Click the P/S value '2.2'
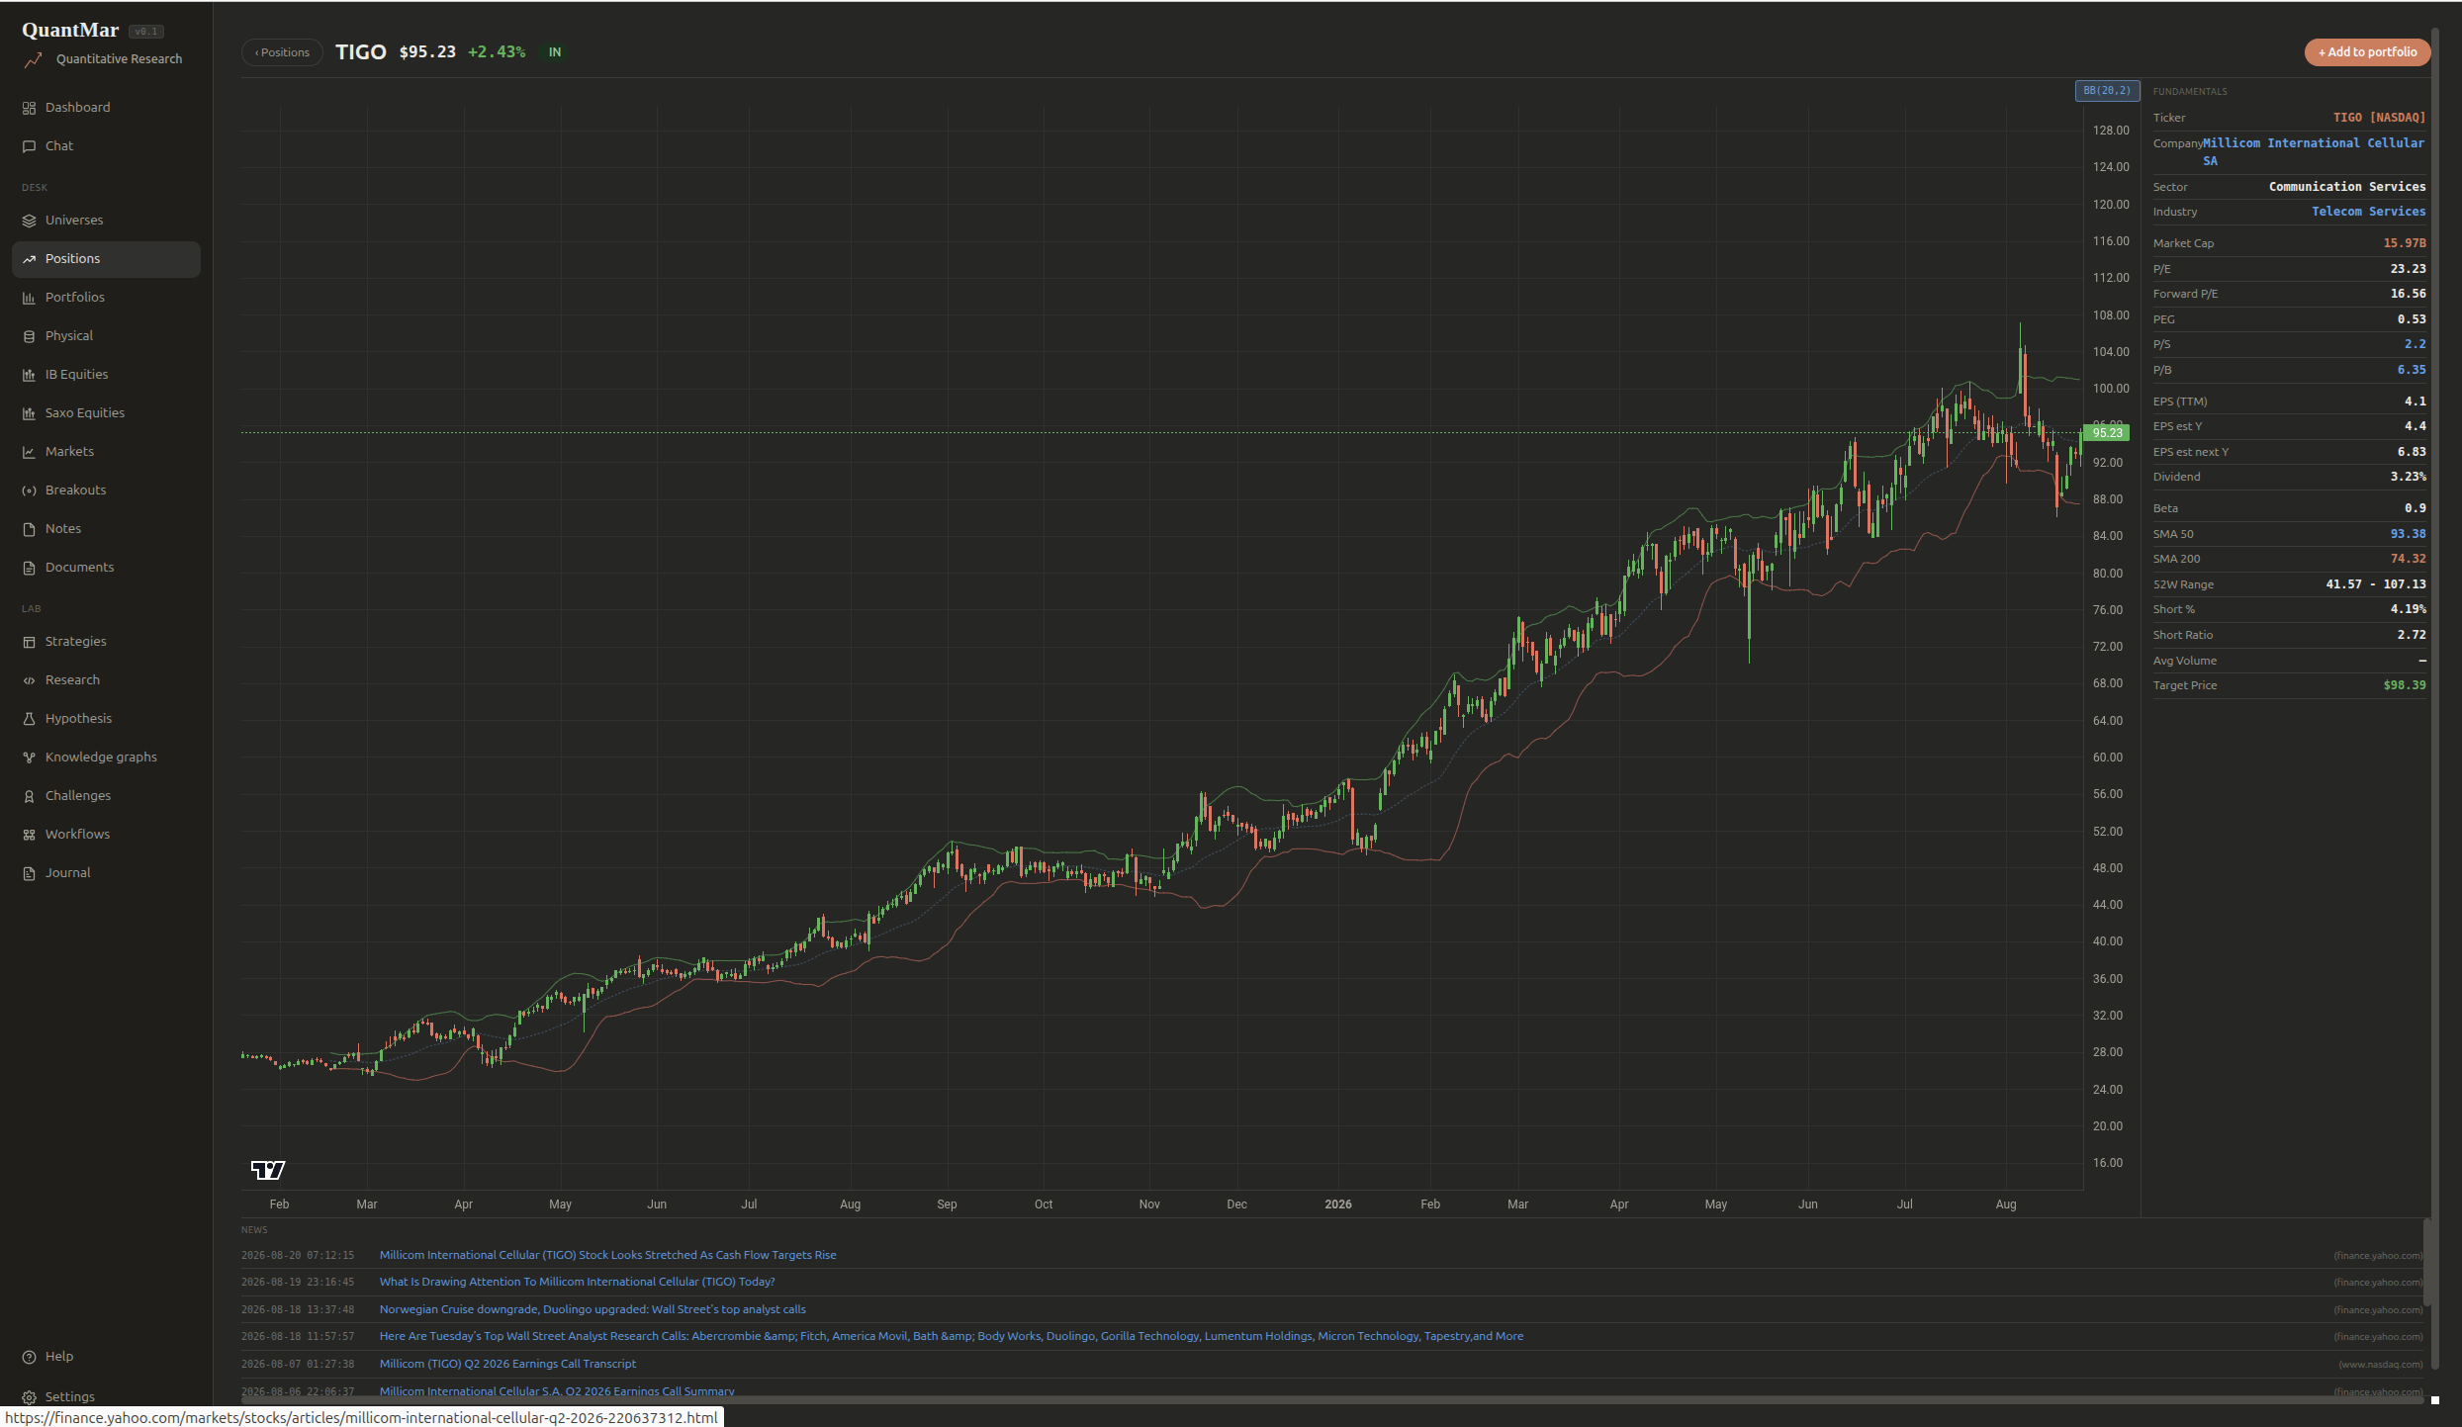 click(x=2415, y=344)
